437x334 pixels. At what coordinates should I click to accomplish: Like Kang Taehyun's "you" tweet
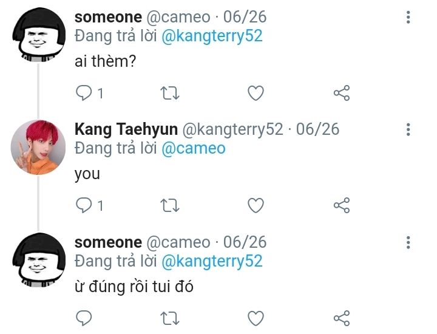(256, 205)
